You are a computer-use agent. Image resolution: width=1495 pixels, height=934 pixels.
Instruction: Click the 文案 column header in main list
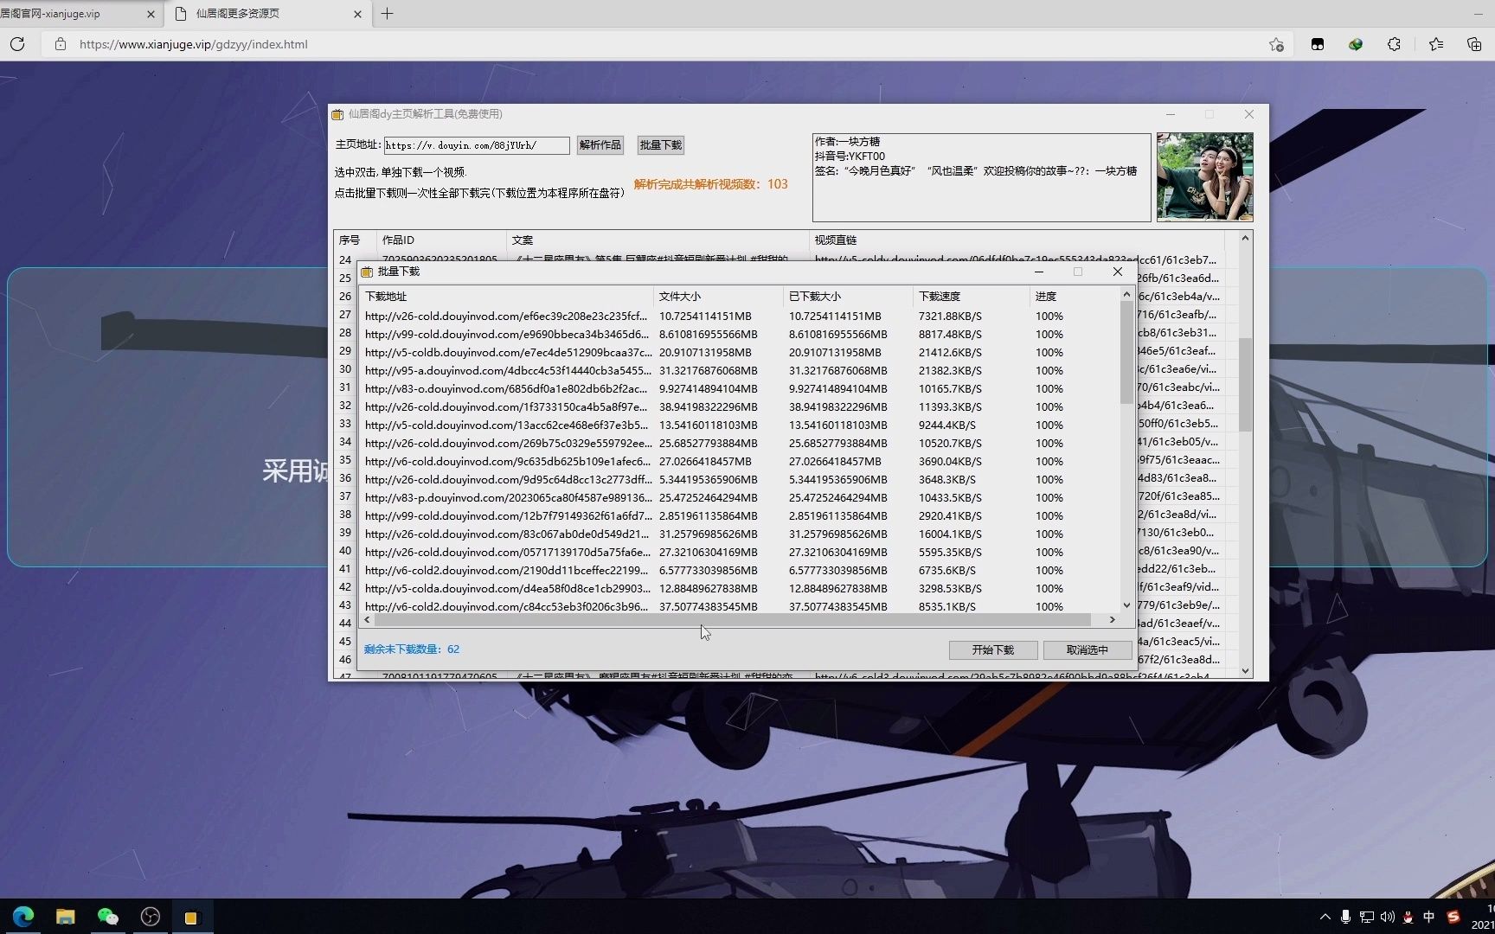pos(658,240)
